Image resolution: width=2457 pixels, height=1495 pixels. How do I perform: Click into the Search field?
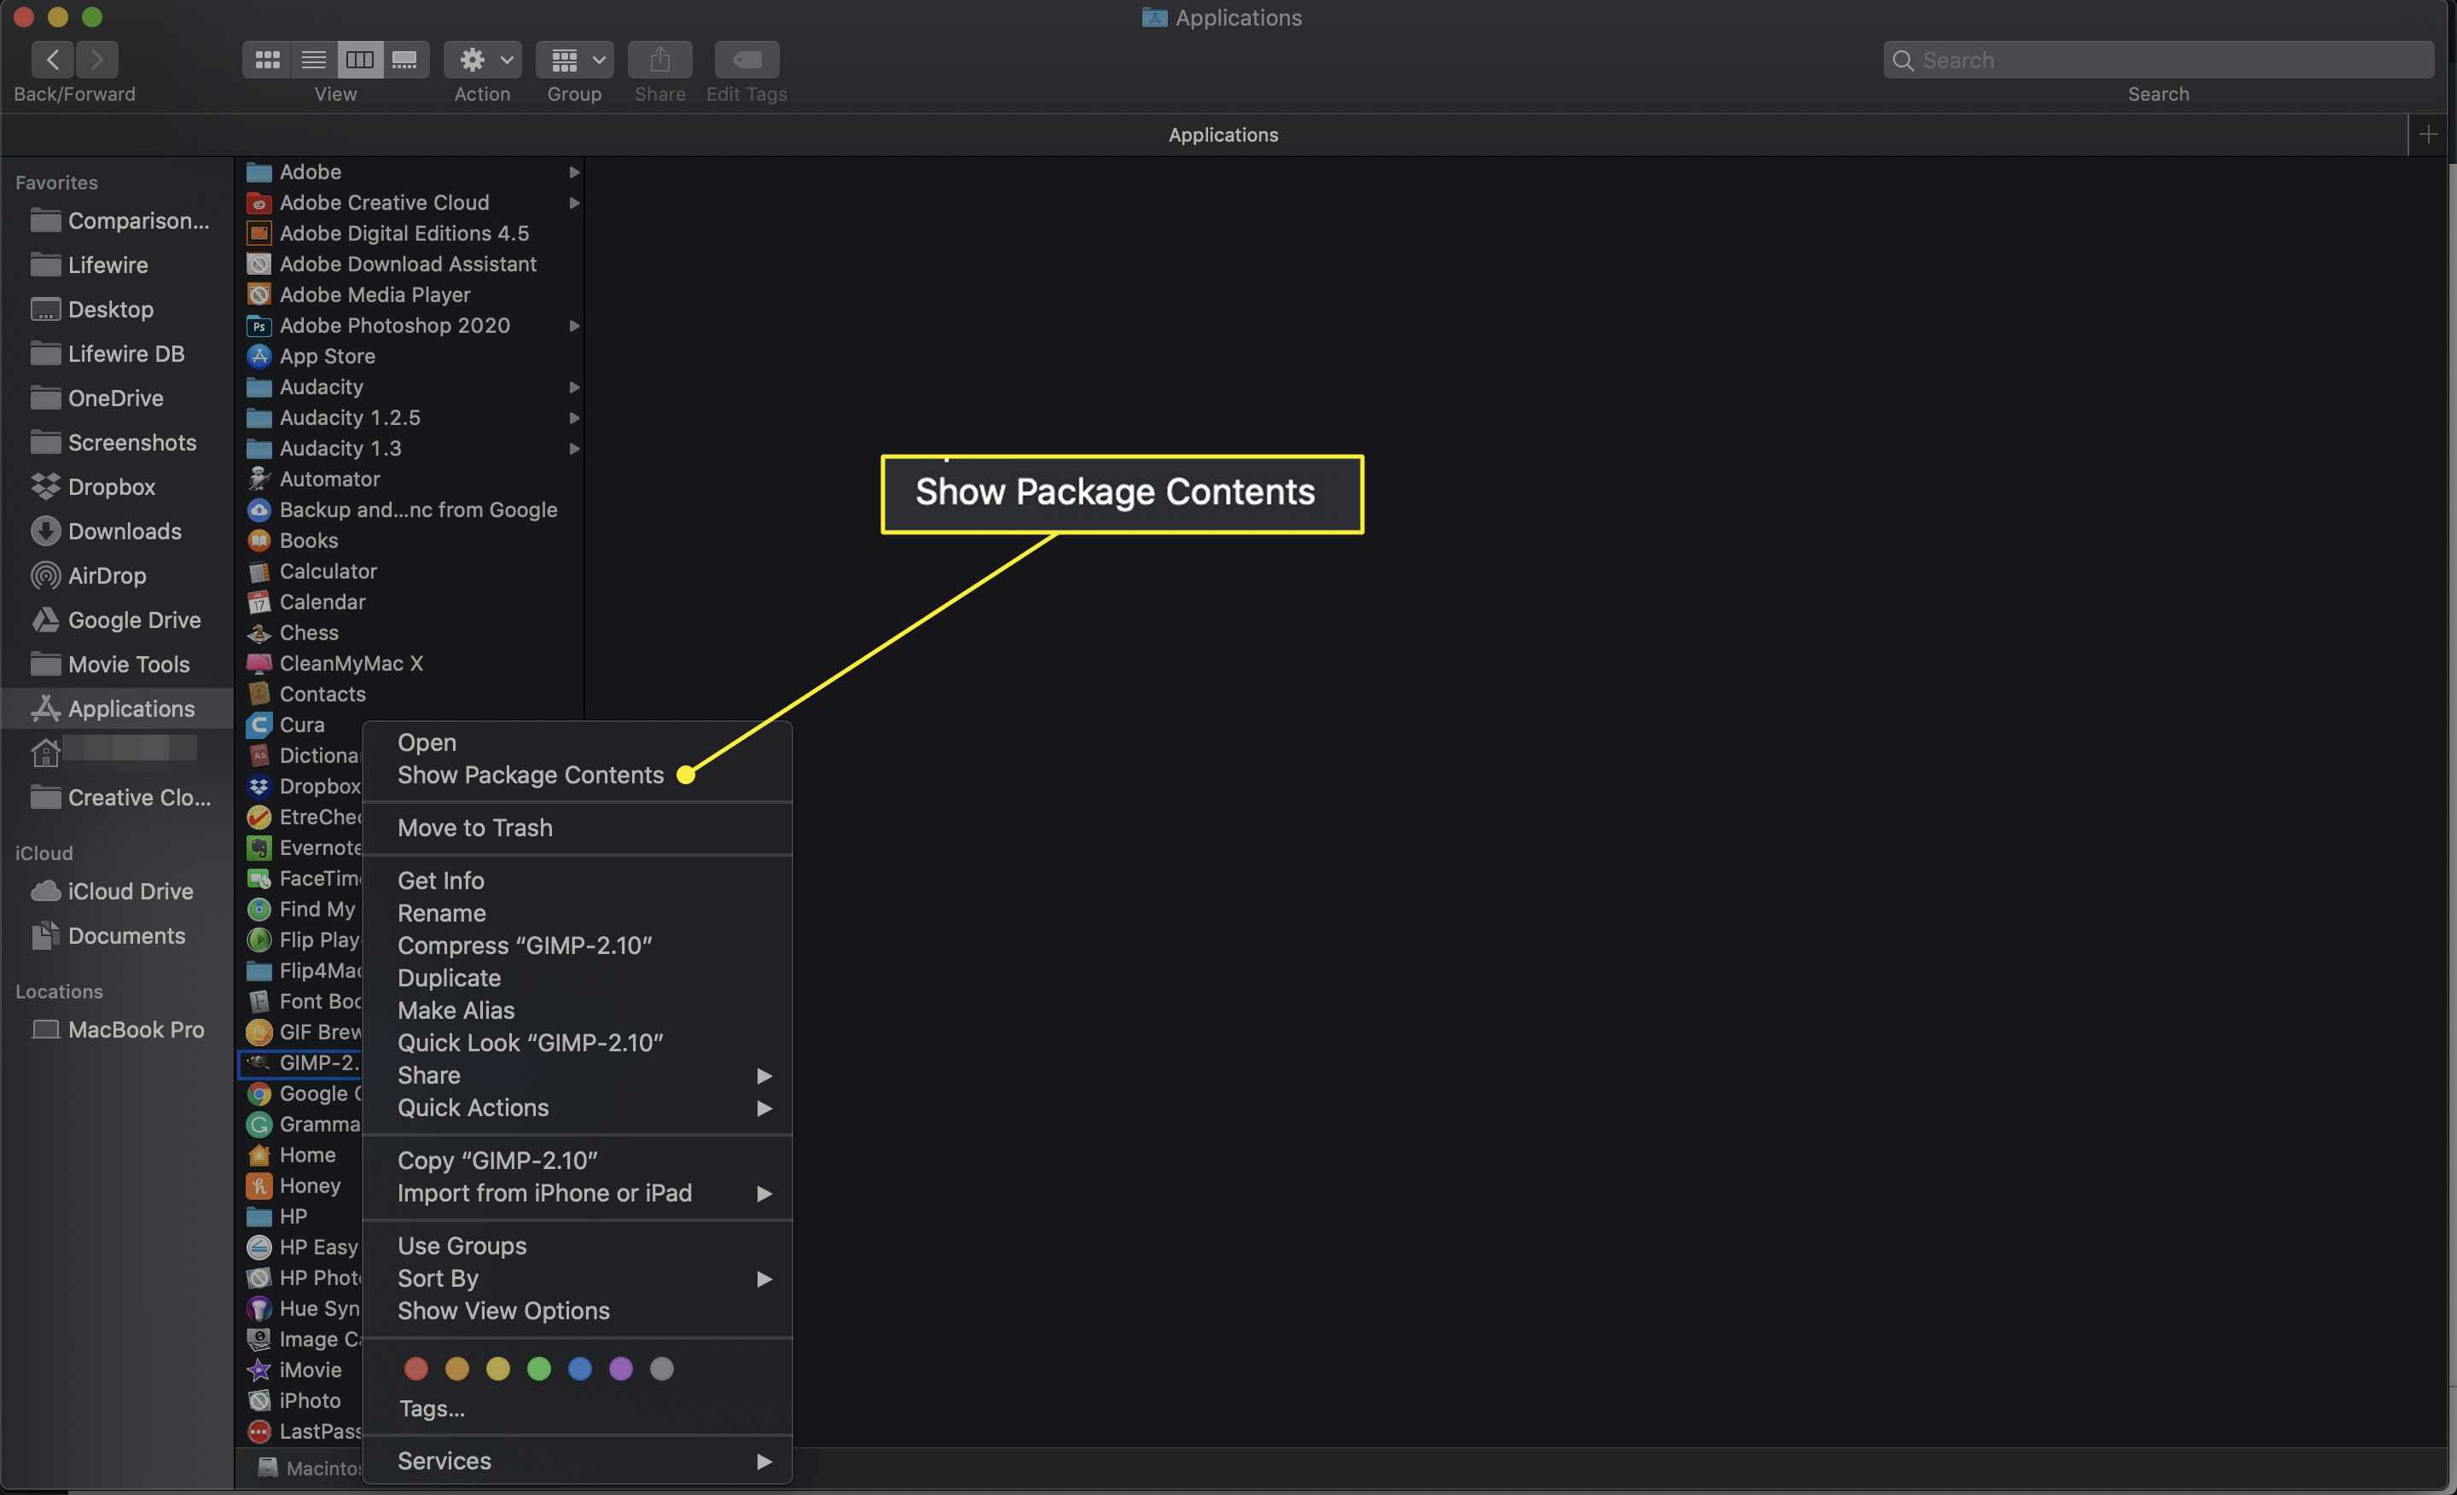[2158, 60]
